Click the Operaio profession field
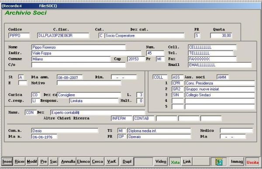 159,137
